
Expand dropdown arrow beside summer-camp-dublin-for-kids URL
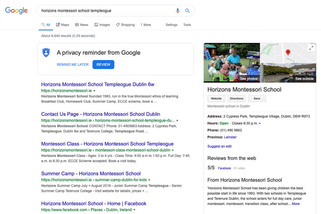(149, 180)
